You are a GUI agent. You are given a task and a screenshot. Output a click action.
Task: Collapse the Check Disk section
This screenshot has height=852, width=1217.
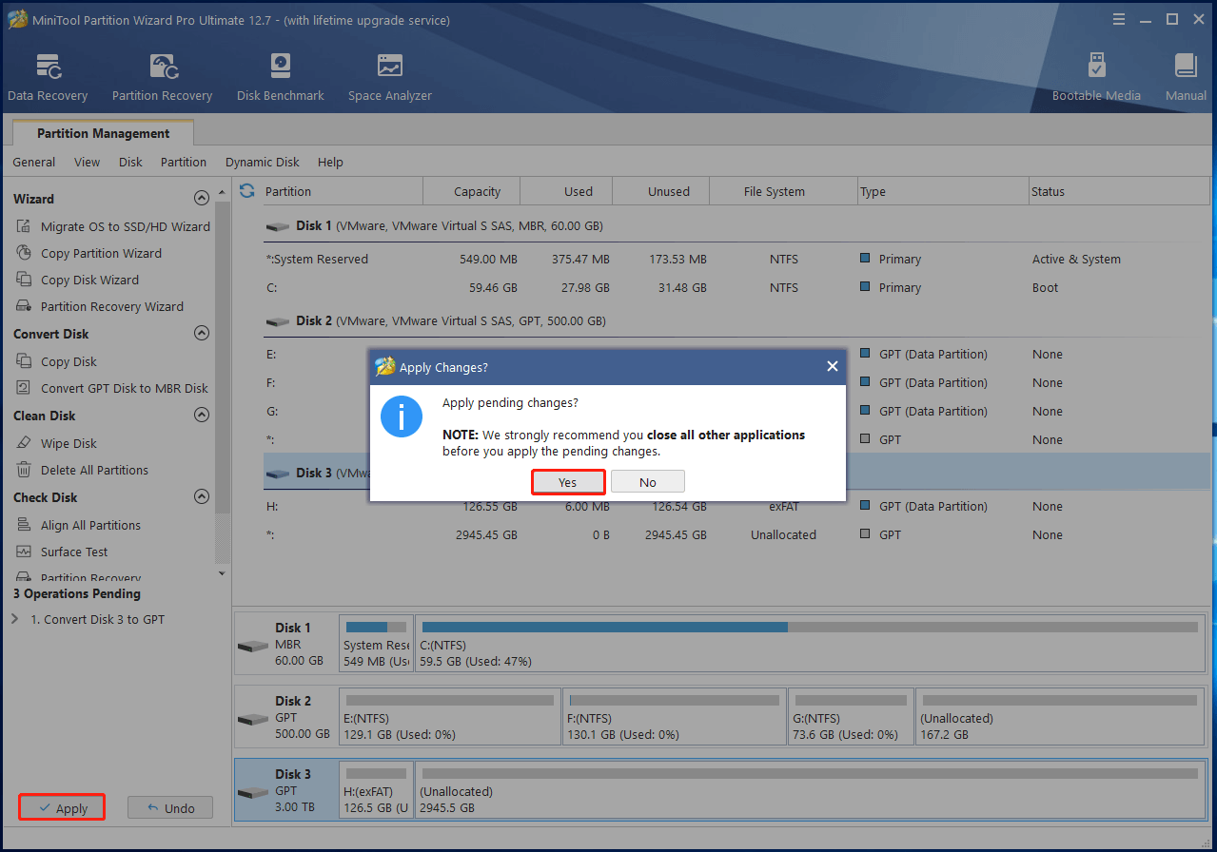coord(201,497)
